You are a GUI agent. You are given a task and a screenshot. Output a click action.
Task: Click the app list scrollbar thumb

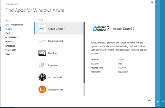coord(84,52)
